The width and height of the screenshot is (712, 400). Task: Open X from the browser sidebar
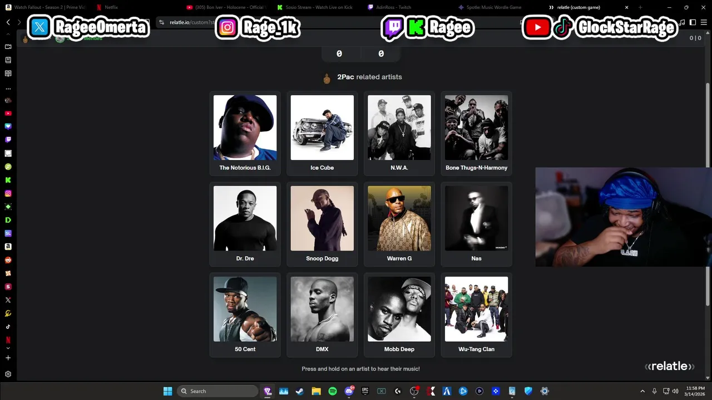click(x=8, y=300)
